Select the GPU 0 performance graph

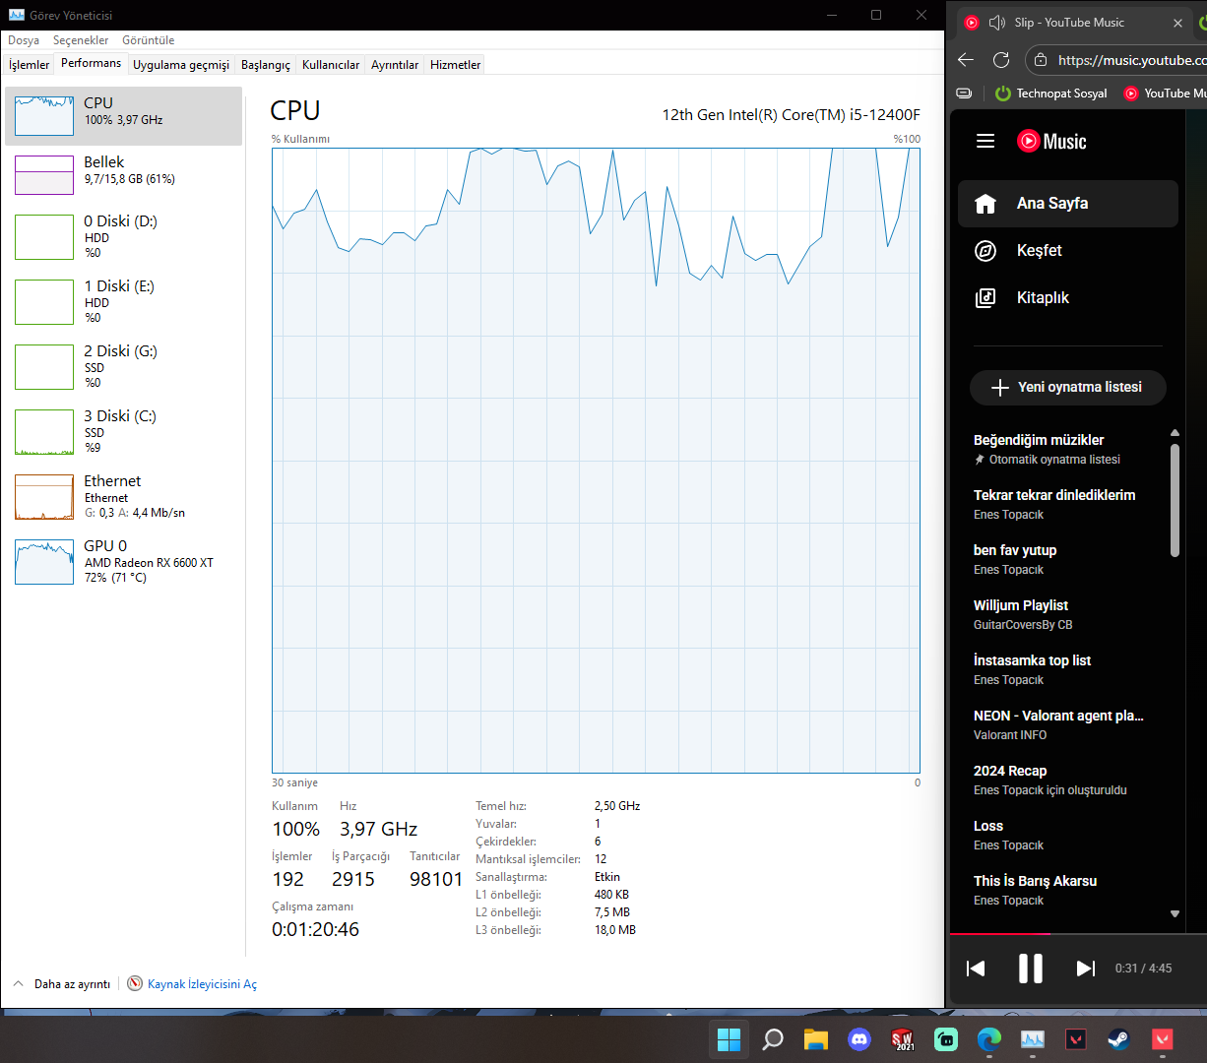coord(123,562)
